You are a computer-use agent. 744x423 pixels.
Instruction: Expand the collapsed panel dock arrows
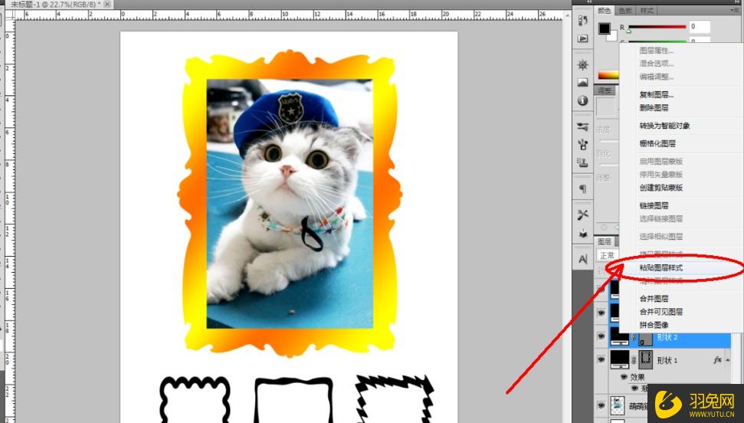590,2
